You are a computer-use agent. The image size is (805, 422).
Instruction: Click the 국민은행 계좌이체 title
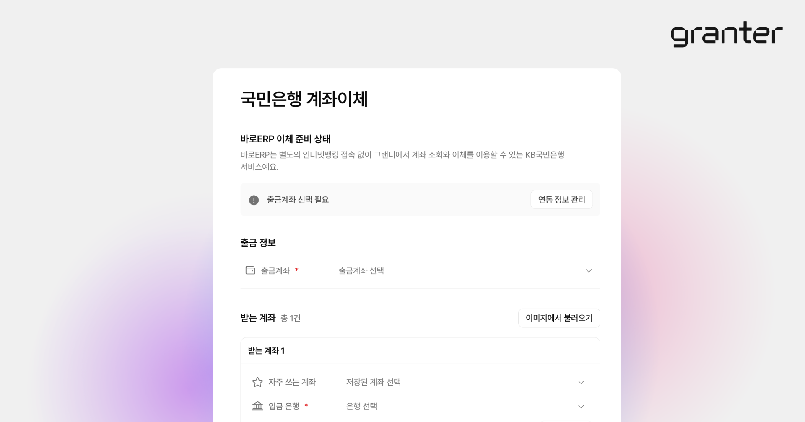click(304, 99)
